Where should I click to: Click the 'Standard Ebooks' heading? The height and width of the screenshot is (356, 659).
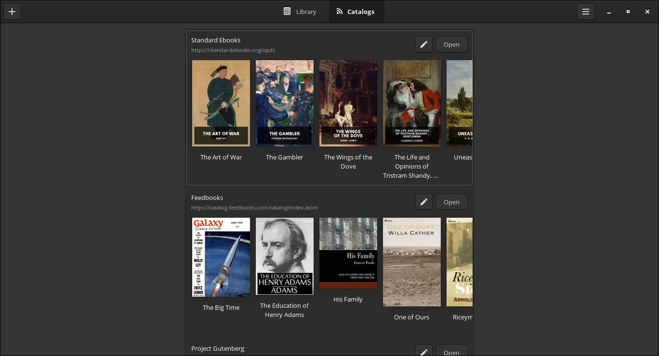(x=216, y=40)
